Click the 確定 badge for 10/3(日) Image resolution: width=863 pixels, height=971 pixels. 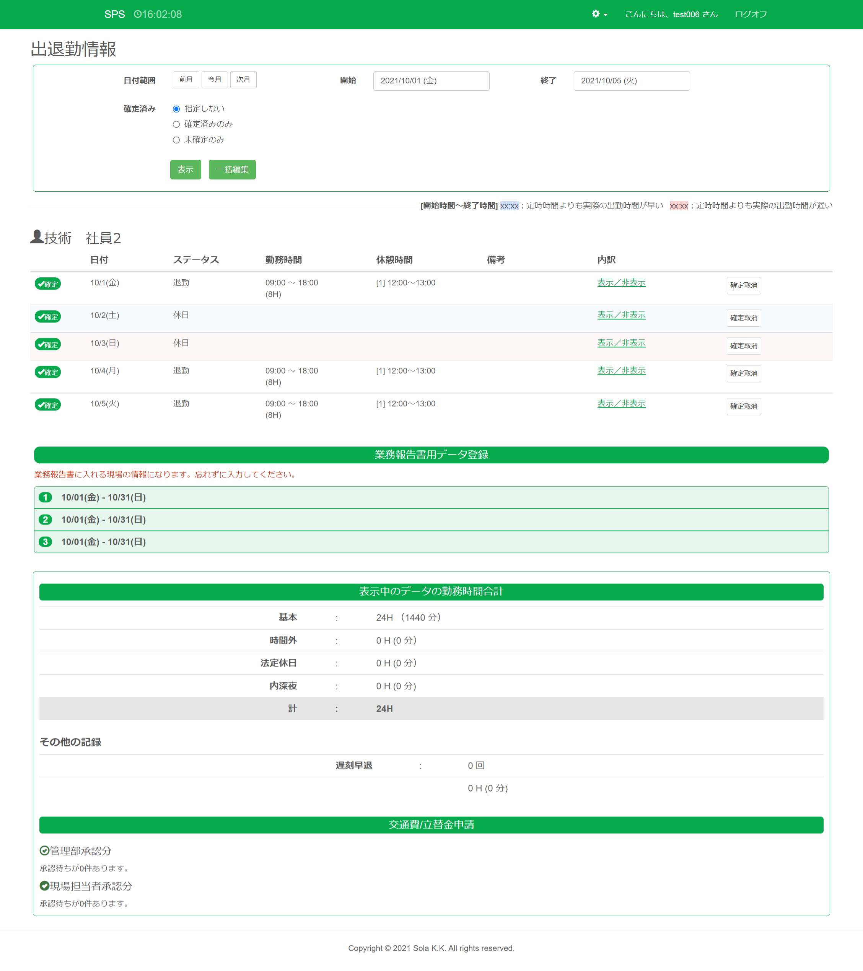pyautogui.click(x=47, y=344)
